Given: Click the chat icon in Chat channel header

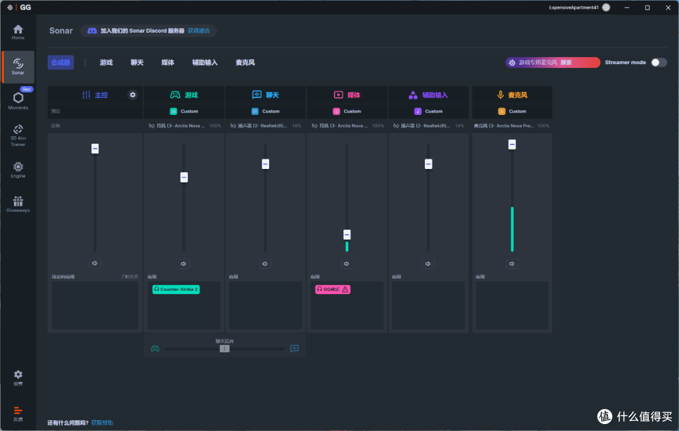Looking at the screenshot, I should coord(257,95).
